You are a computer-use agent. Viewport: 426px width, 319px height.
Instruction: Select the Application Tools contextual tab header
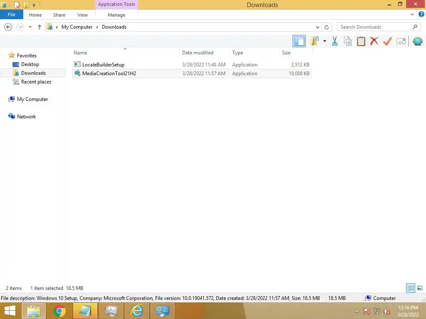(116, 4)
